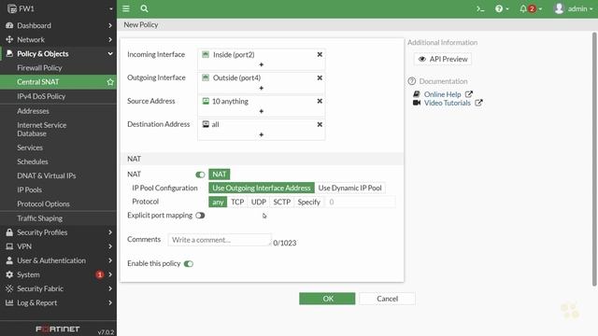Expand the VPN menu chevron
Image resolution: width=598 pixels, height=336 pixels.
[110, 246]
